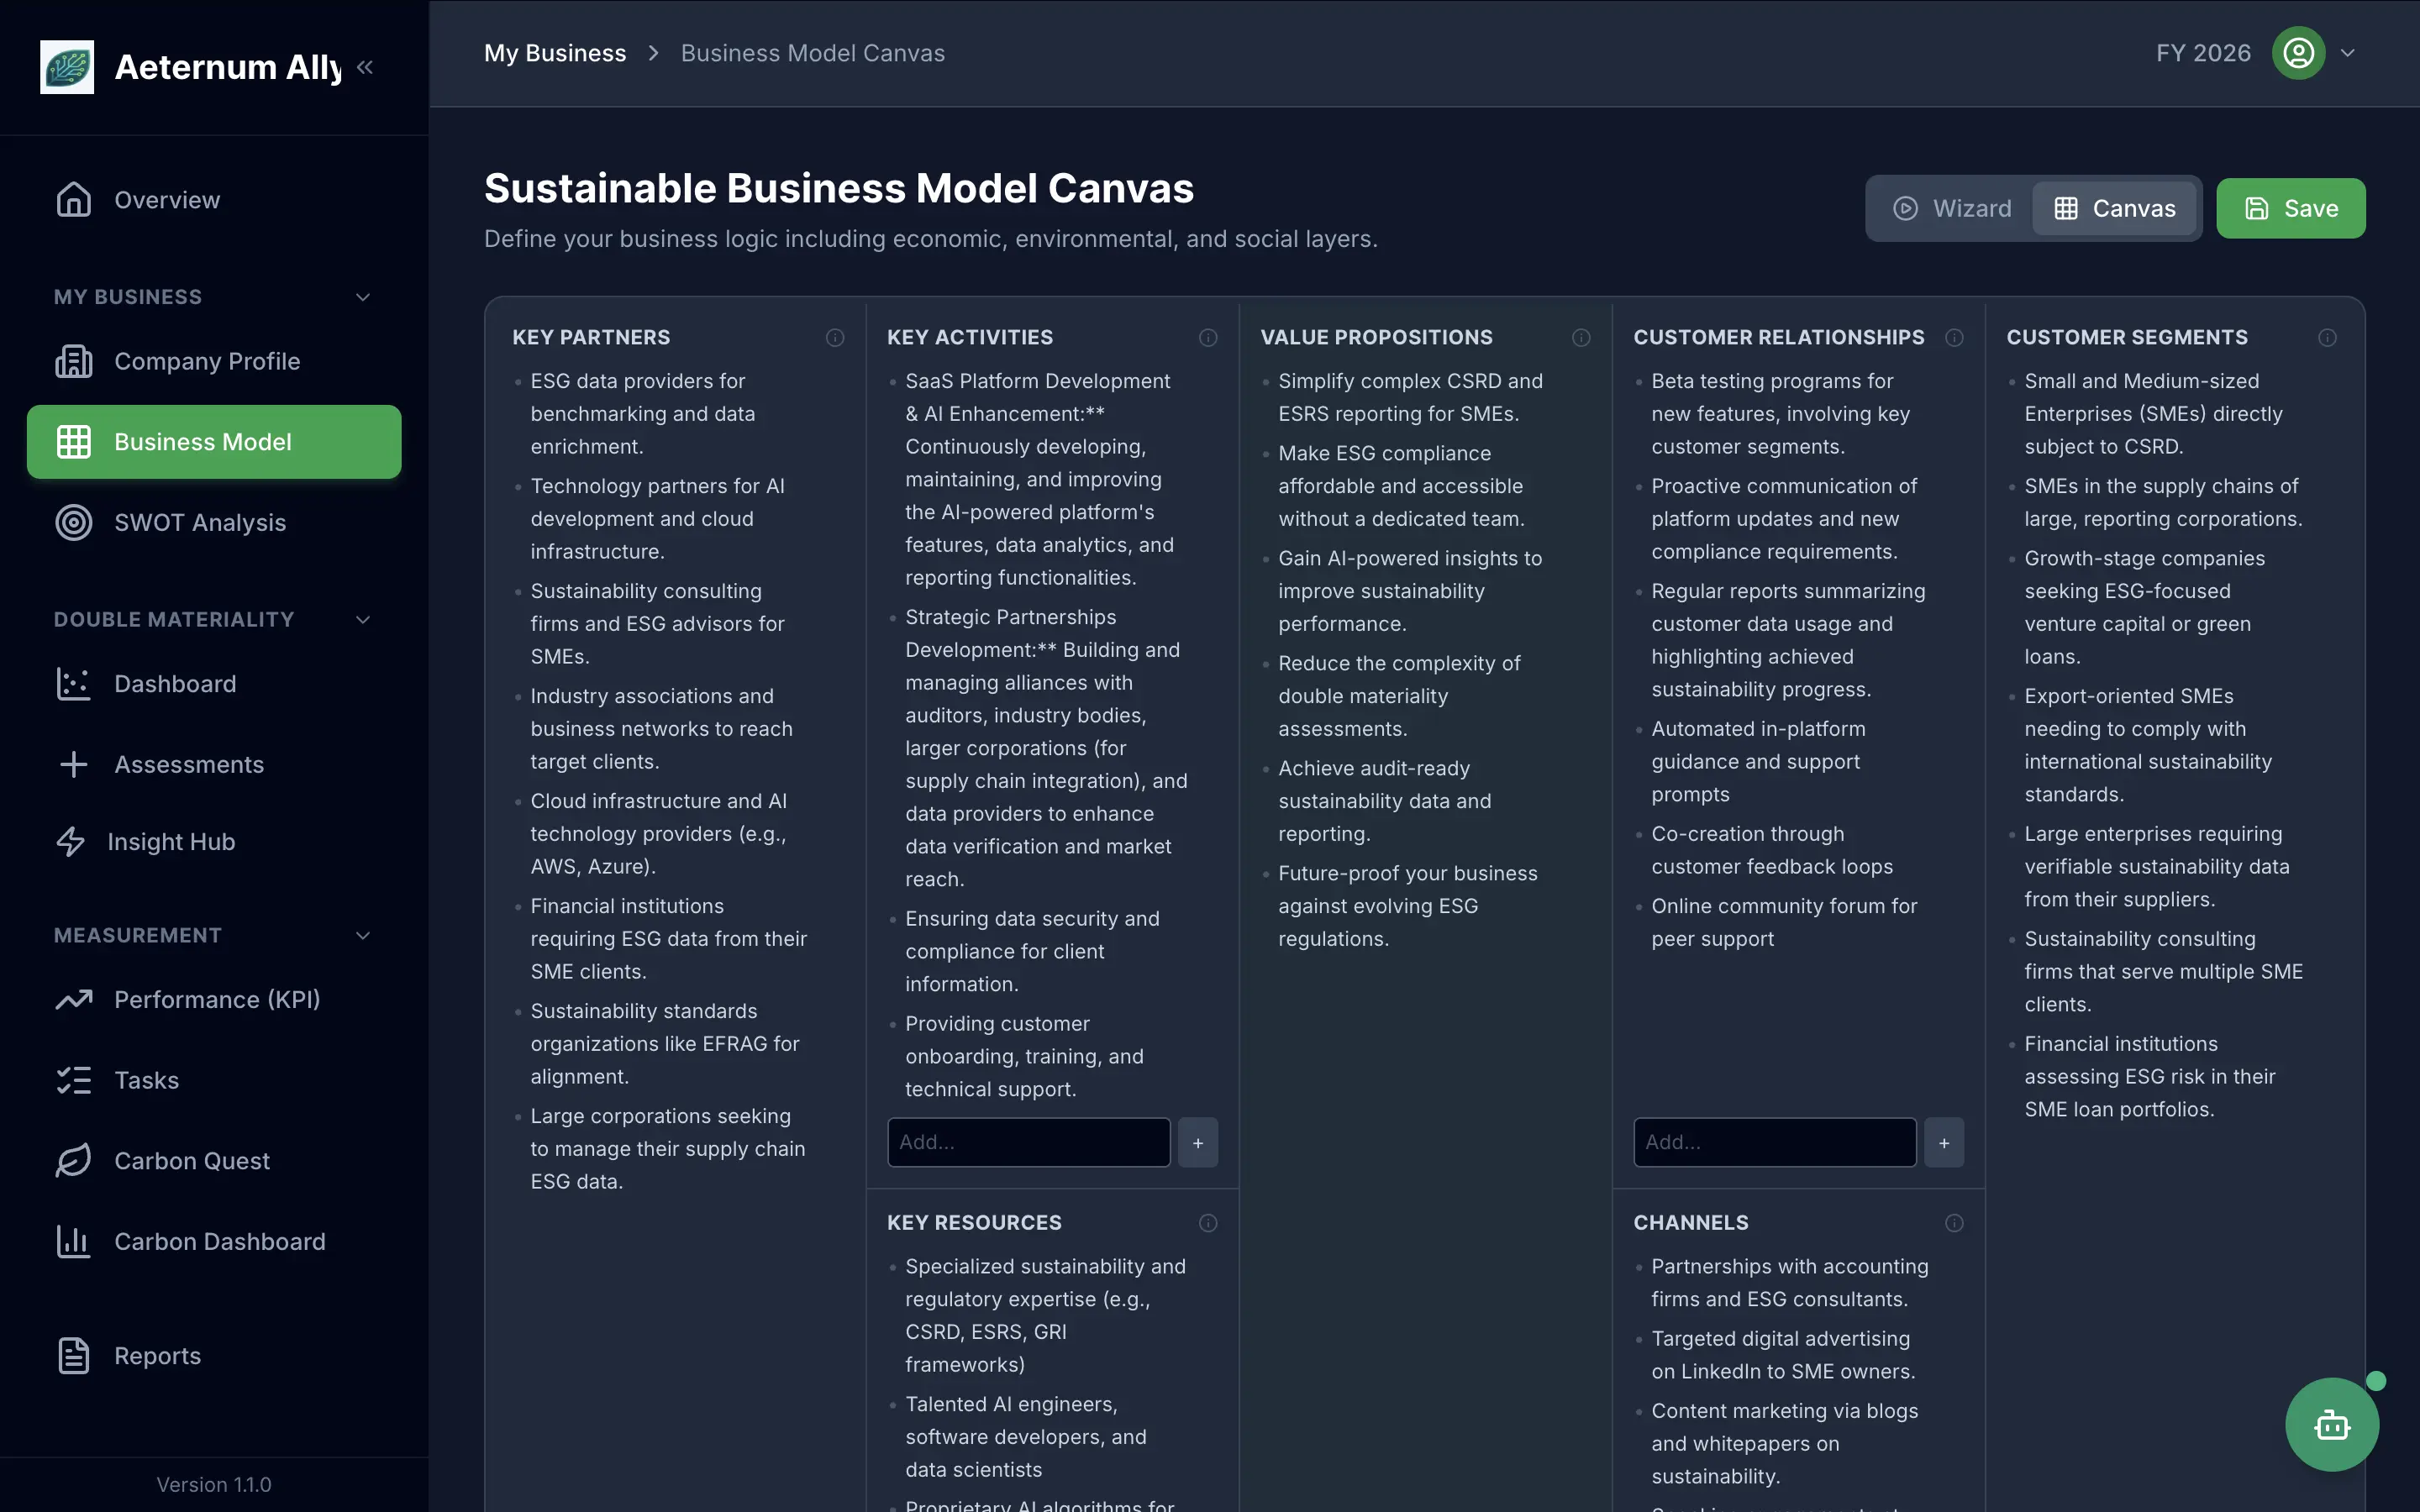Select 'Partnerships with accounting firms' channel item
The image size is (2420, 1512).
click(1789, 1283)
